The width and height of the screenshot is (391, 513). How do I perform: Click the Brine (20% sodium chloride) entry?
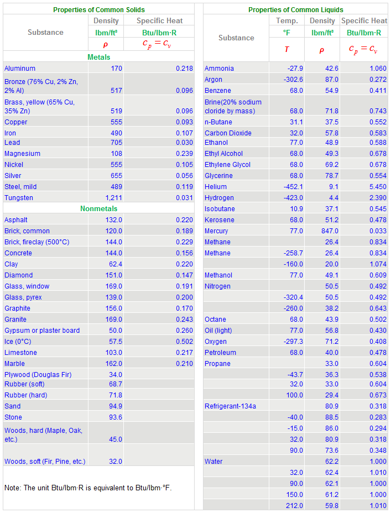(233, 106)
